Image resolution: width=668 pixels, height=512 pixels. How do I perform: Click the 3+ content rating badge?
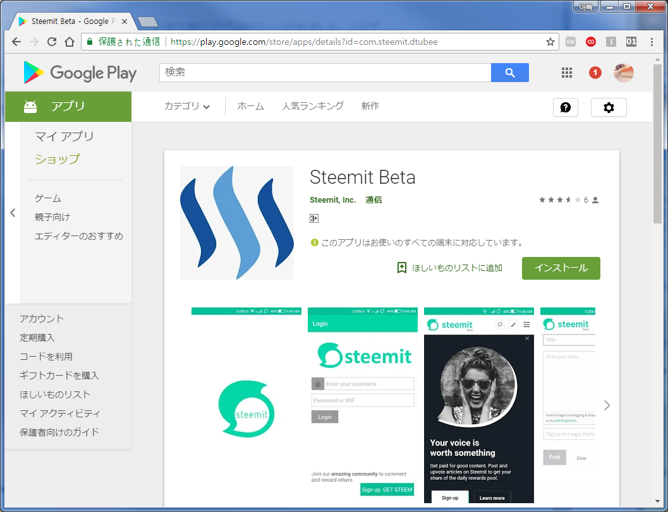(314, 218)
